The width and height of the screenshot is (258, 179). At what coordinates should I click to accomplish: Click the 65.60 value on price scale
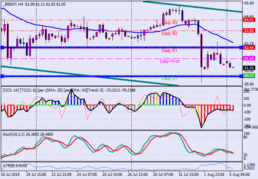coord(249,3)
